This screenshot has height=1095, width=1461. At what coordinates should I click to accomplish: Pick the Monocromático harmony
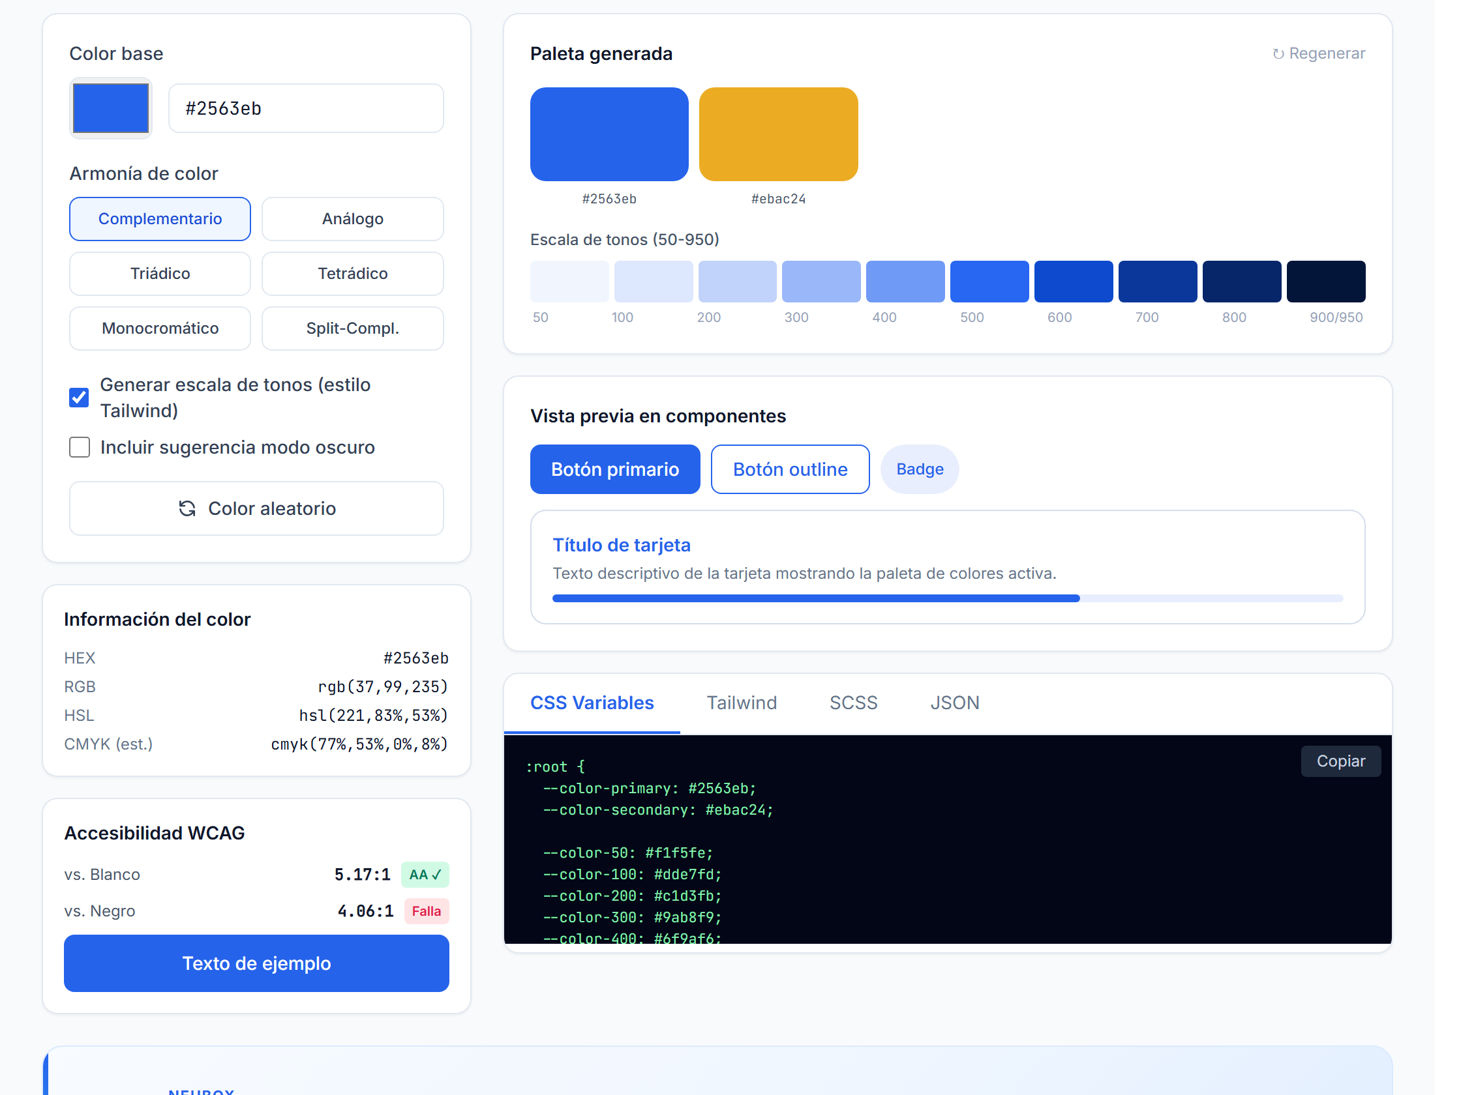click(160, 328)
